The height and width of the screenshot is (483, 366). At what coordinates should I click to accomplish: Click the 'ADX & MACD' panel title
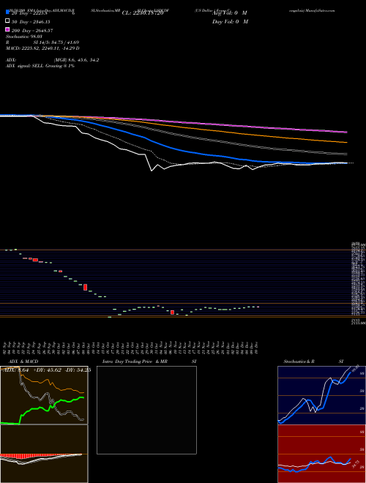tap(23, 362)
